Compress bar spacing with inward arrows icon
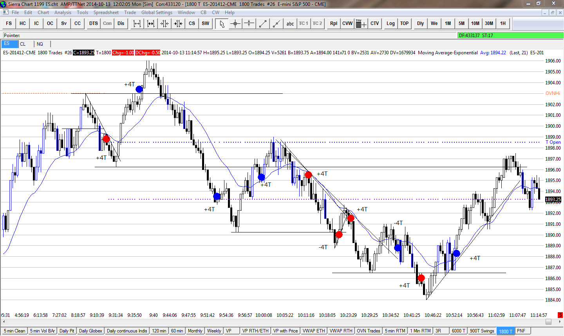 point(164,23)
